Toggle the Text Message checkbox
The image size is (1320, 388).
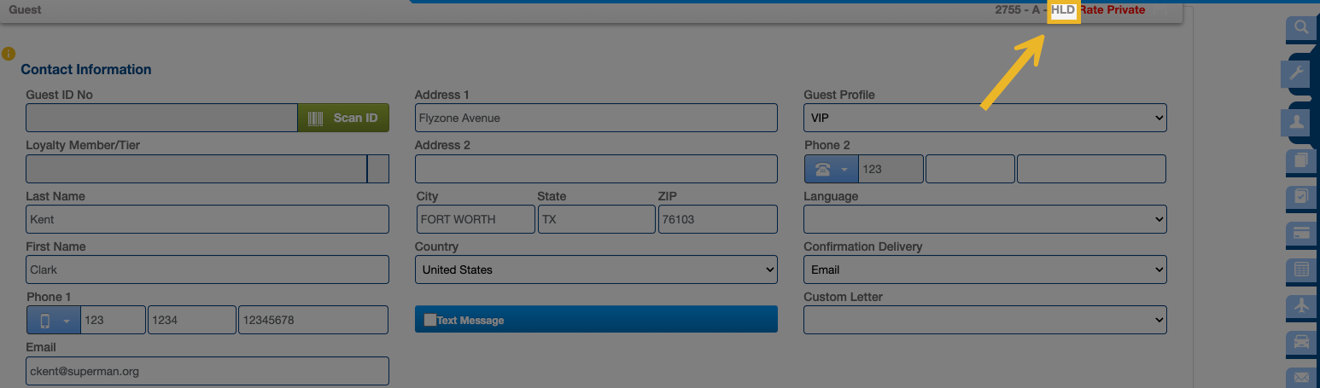pos(430,320)
